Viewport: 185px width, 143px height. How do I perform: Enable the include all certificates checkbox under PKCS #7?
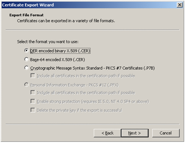(x=33, y=76)
